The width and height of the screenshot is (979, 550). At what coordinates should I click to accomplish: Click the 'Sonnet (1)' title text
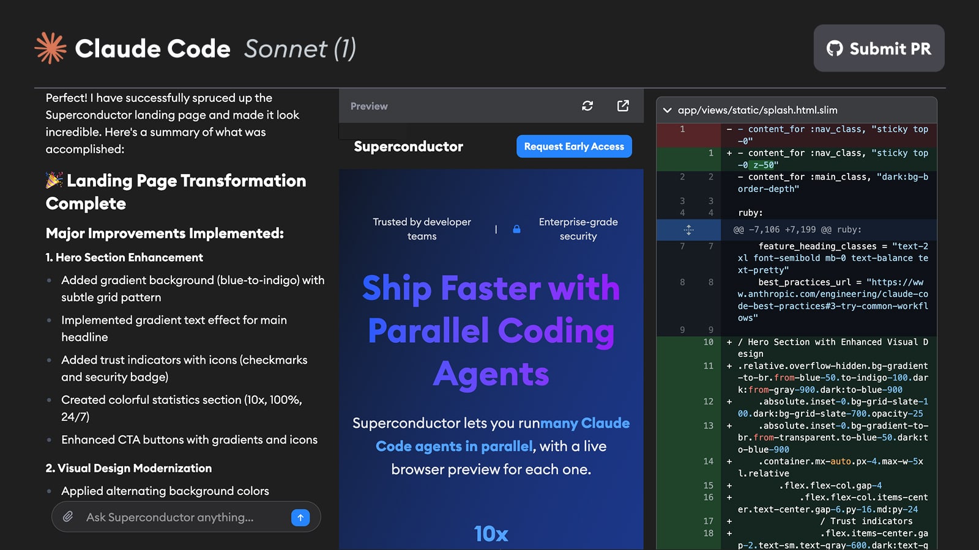click(300, 49)
